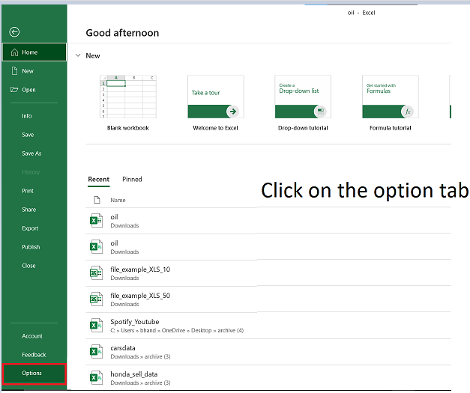Select Share in backstage menu
Screen dimensions: 470x393
[x=28, y=210]
